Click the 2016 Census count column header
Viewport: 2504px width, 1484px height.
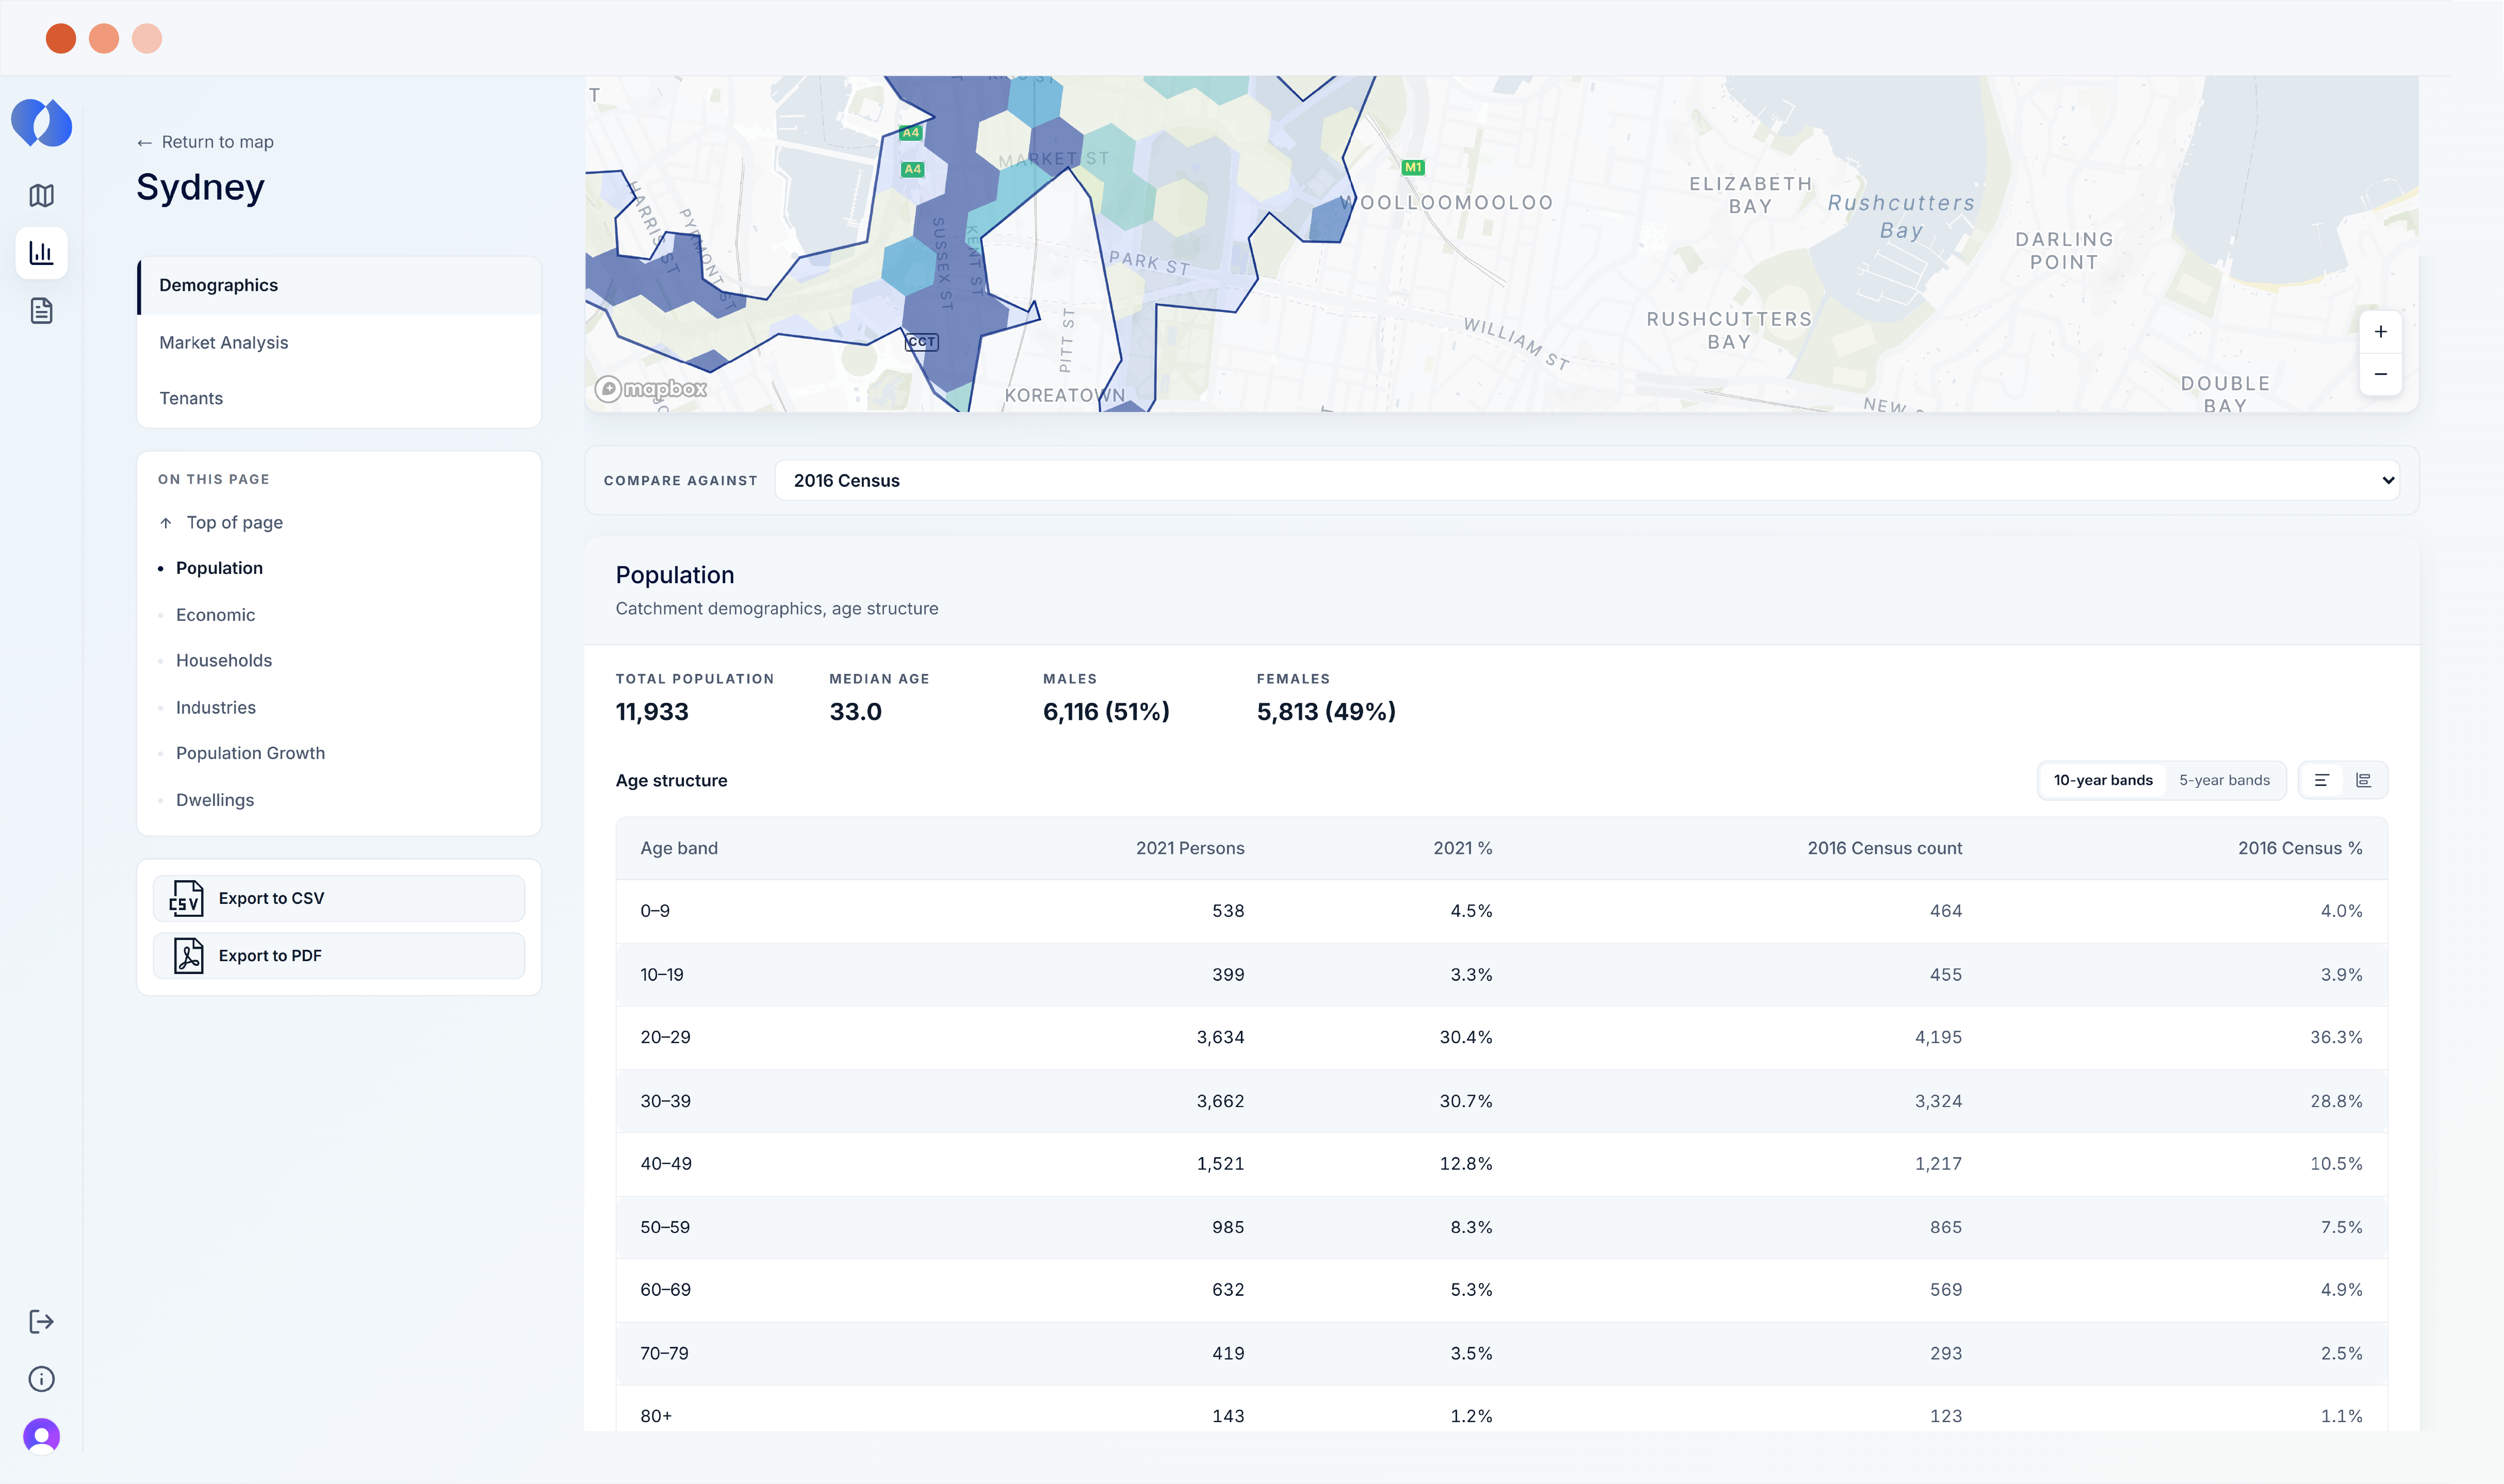tap(1884, 848)
